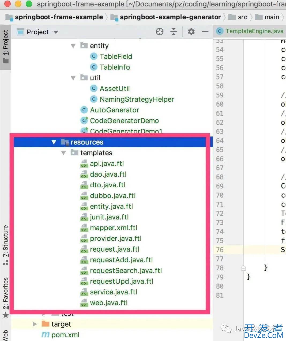
Task: Click the pom.xml Maven icon
Action: 46,335
